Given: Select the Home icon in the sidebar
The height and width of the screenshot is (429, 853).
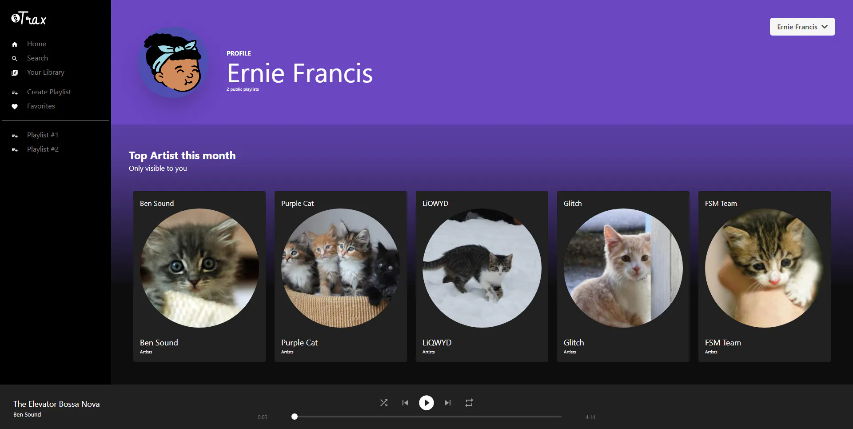Looking at the screenshot, I should (x=15, y=44).
